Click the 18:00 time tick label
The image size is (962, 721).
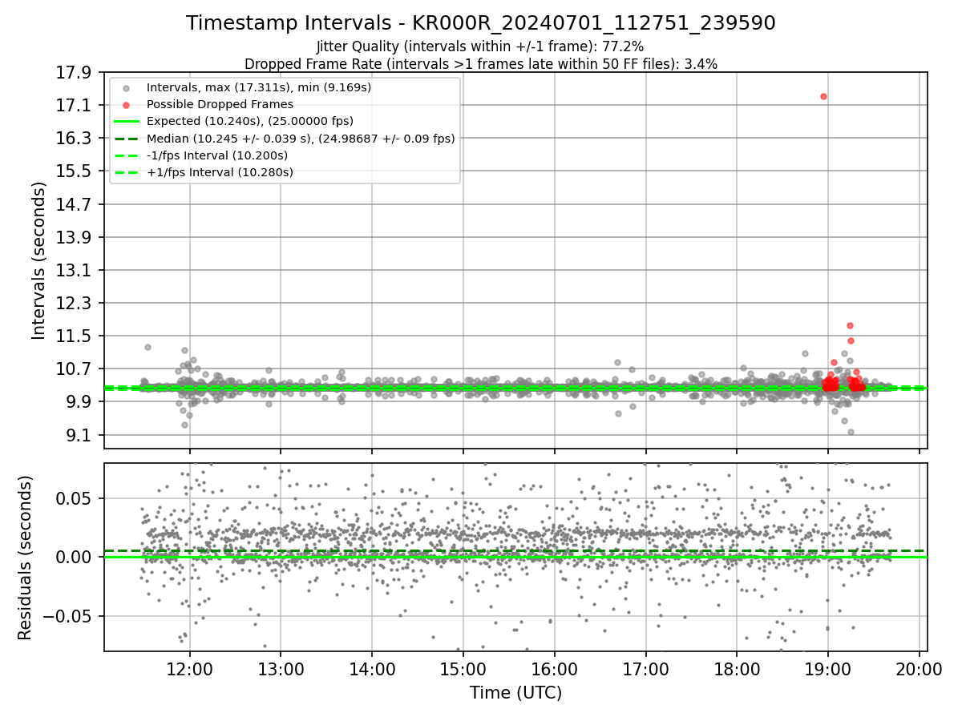point(737,668)
